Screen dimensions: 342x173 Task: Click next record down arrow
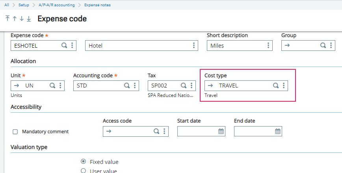pyautogui.click(x=22, y=19)
